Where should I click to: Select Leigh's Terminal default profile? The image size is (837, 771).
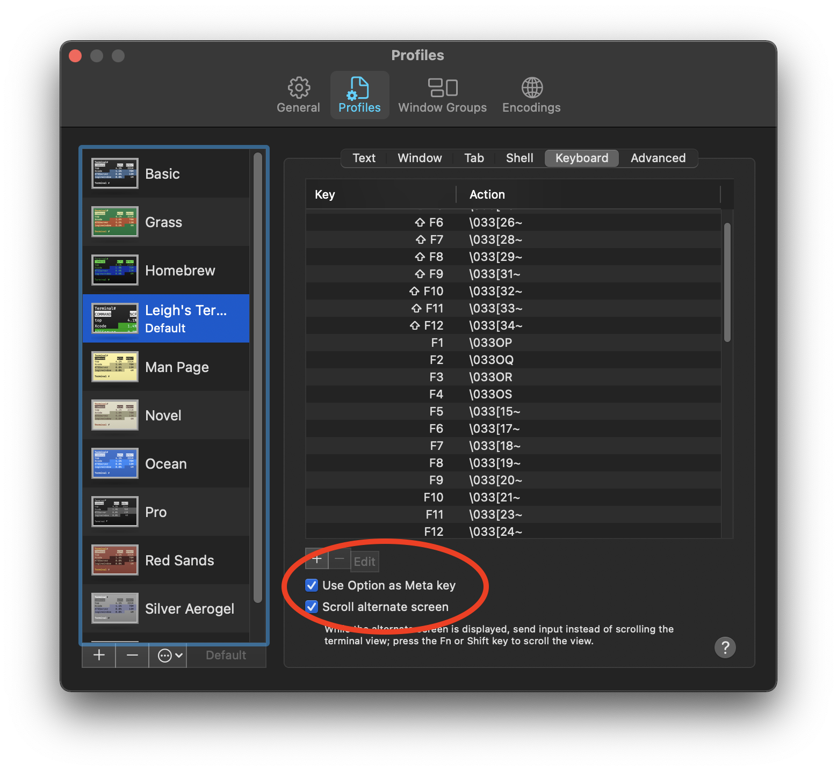click(x=166, y=318)
